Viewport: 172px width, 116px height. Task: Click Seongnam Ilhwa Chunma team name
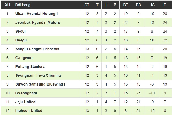point(38,75)
